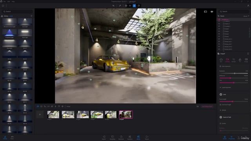
Task: Click the Library icon at bottom-left
Action: pos(5,137)
